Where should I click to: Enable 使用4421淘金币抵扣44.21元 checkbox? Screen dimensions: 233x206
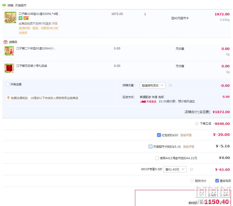coord(157,158)
